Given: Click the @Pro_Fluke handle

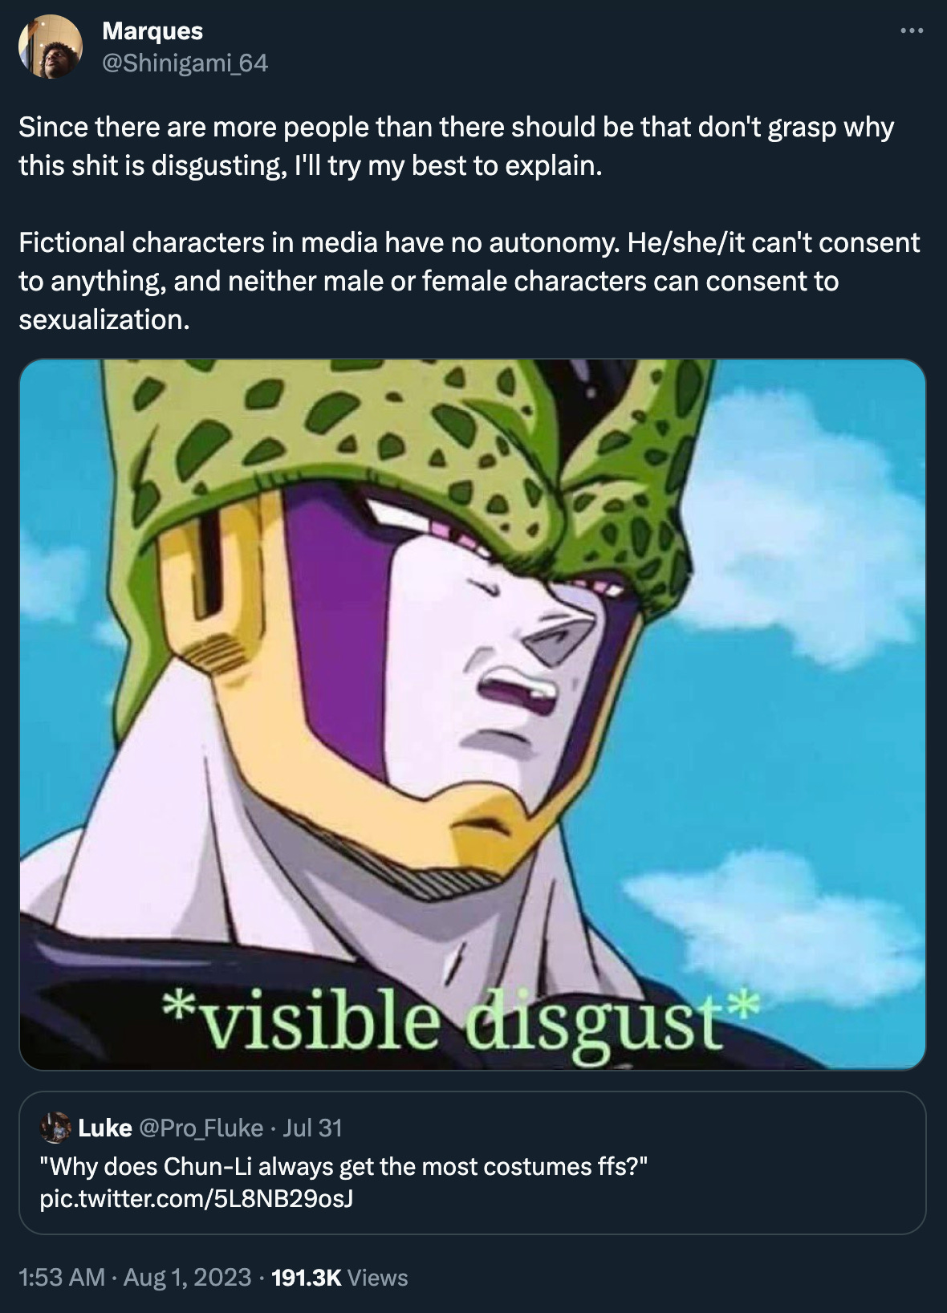Looking at the screenshot, I should 201,1128.
